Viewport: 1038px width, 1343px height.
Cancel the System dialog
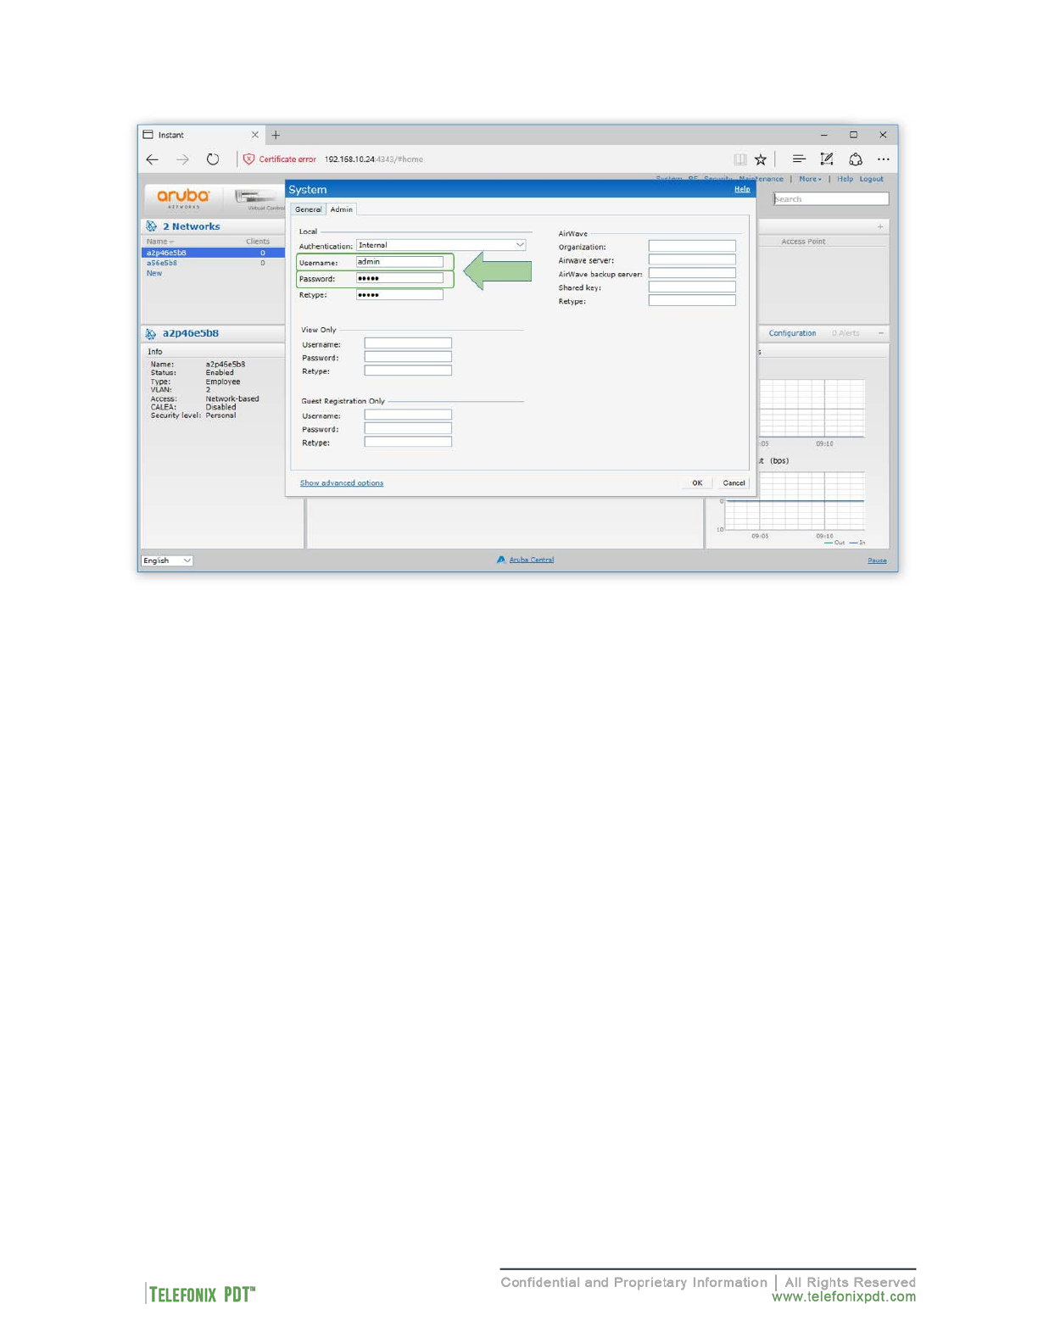pos(734,483)
